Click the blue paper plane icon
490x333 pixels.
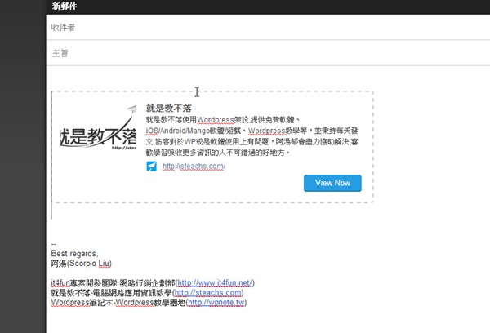click(152, 166)
